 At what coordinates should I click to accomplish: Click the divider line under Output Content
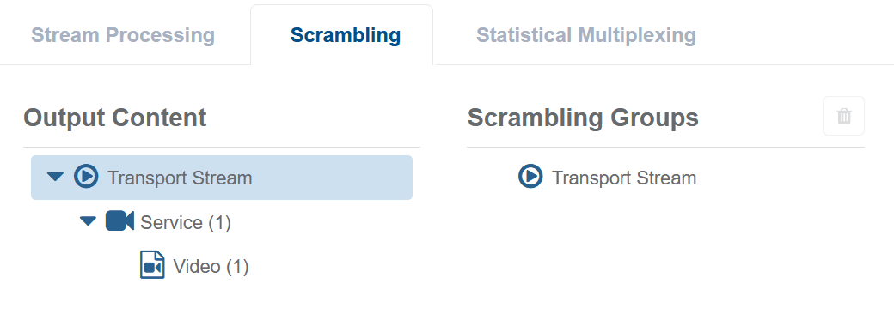(x=222, y=148)
